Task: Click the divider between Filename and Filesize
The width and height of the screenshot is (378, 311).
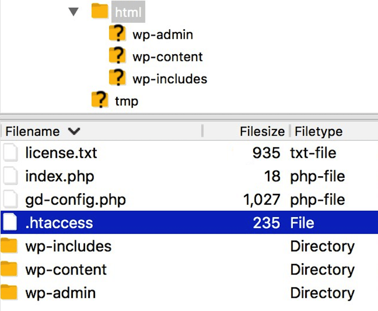Action: pos(202,131)
